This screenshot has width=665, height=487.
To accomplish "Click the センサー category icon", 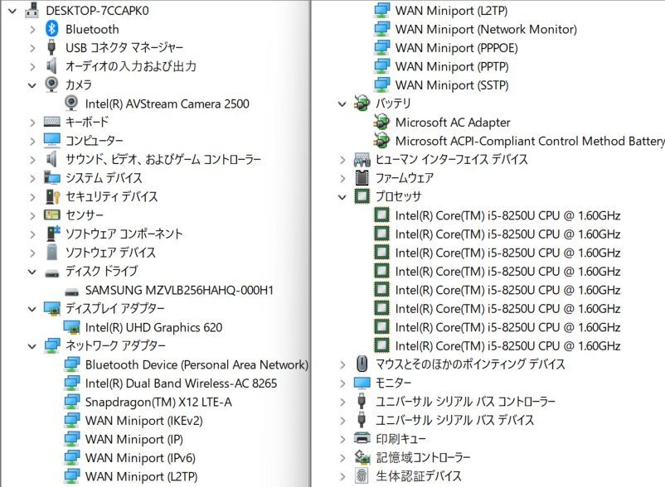I will pos(52,215).
